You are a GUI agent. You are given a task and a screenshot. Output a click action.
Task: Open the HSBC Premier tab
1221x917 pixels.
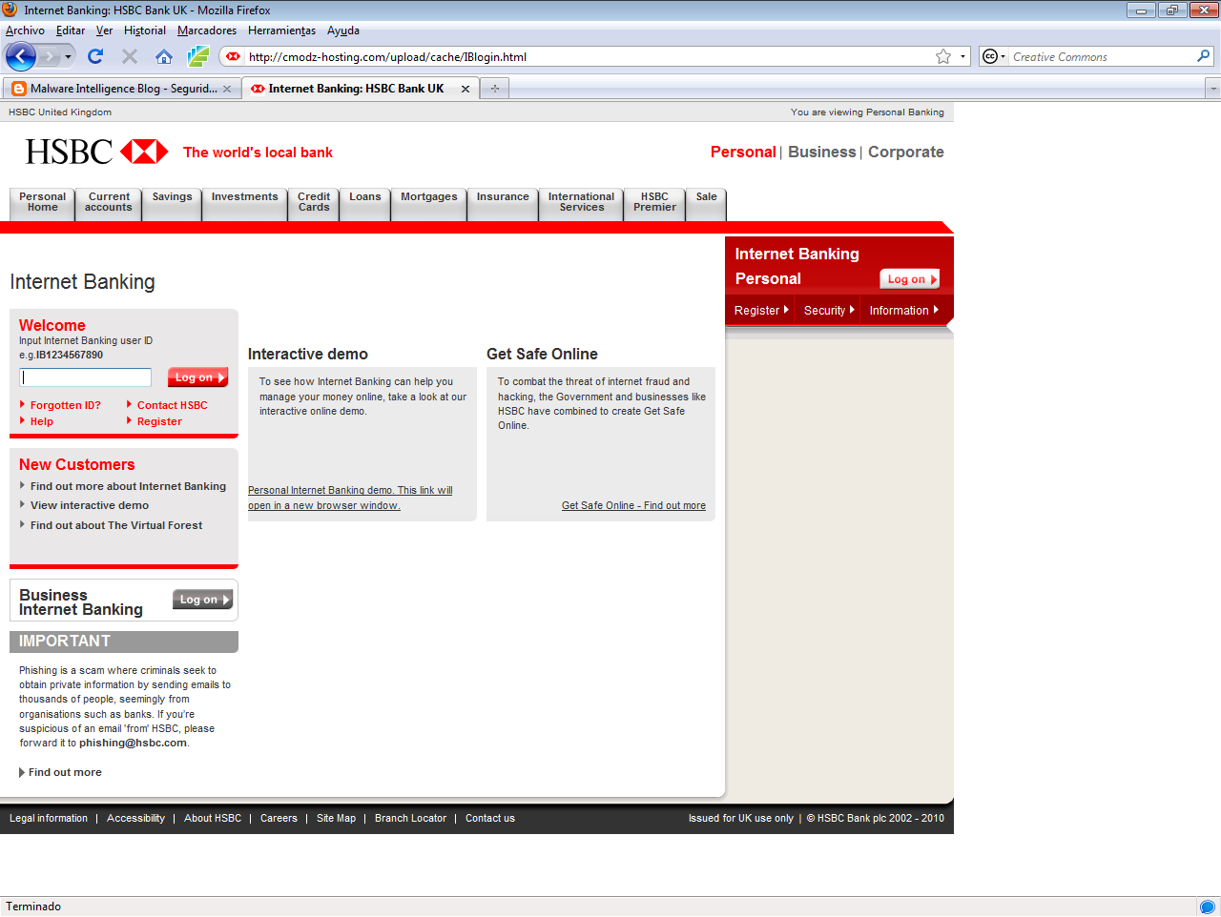click(654, 203)
